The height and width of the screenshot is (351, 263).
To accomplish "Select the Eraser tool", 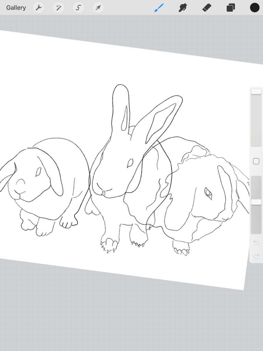I will click(x=207, y=8).
